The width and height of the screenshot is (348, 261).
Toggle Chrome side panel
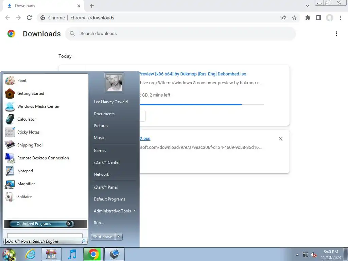[x=319, y=18]
